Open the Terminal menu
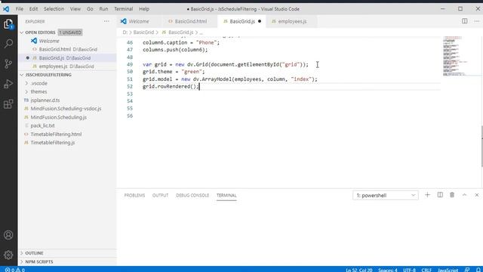The image size is (483, 272). pyautogui.click(x=124, y=9)
